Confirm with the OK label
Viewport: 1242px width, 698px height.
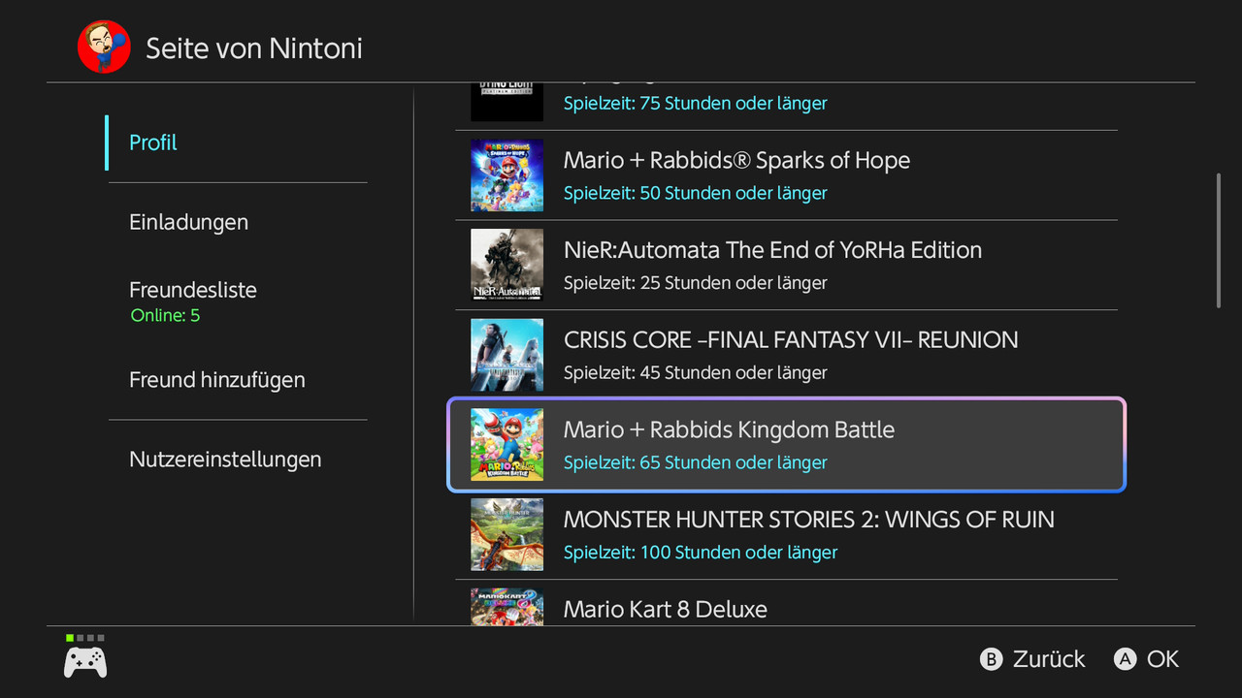click(x=1162, y=659)
